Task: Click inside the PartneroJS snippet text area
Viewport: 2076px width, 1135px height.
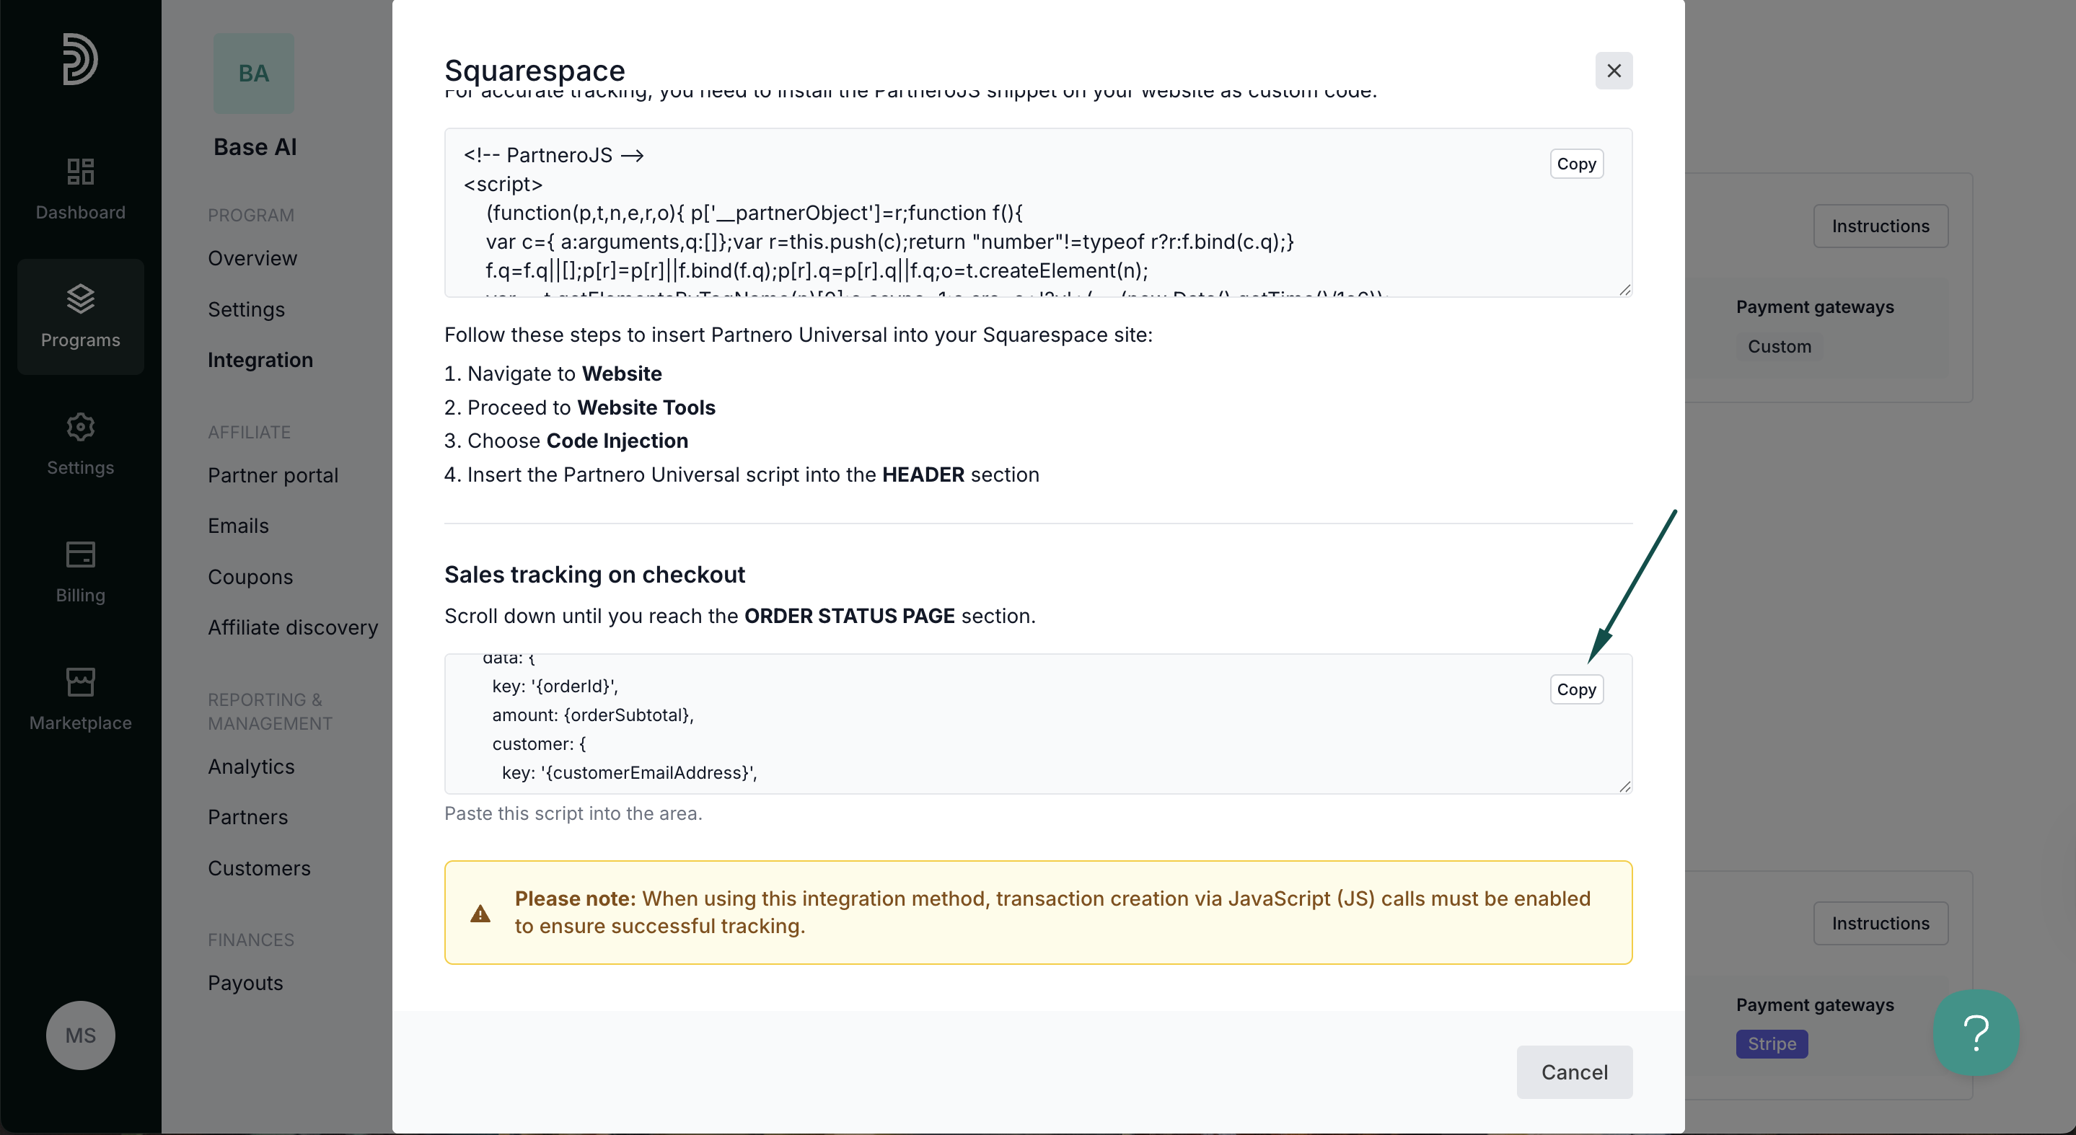Action: tap(1038, 213)
